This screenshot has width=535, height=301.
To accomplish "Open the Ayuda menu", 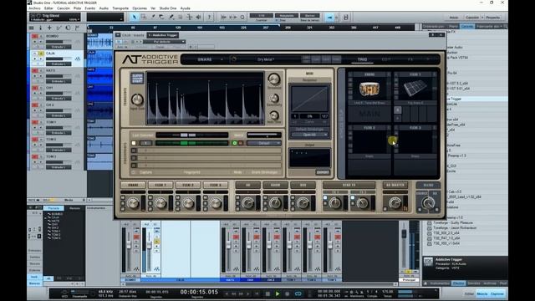I will pyautogui.click(x=186, y=8).
